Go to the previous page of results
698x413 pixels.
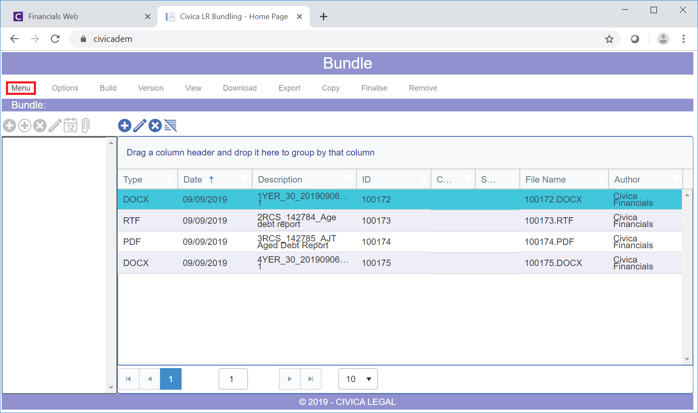click(149, 379)
